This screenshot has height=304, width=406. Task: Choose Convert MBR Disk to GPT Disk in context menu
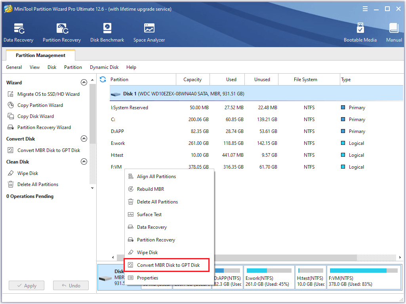point(167,265)
